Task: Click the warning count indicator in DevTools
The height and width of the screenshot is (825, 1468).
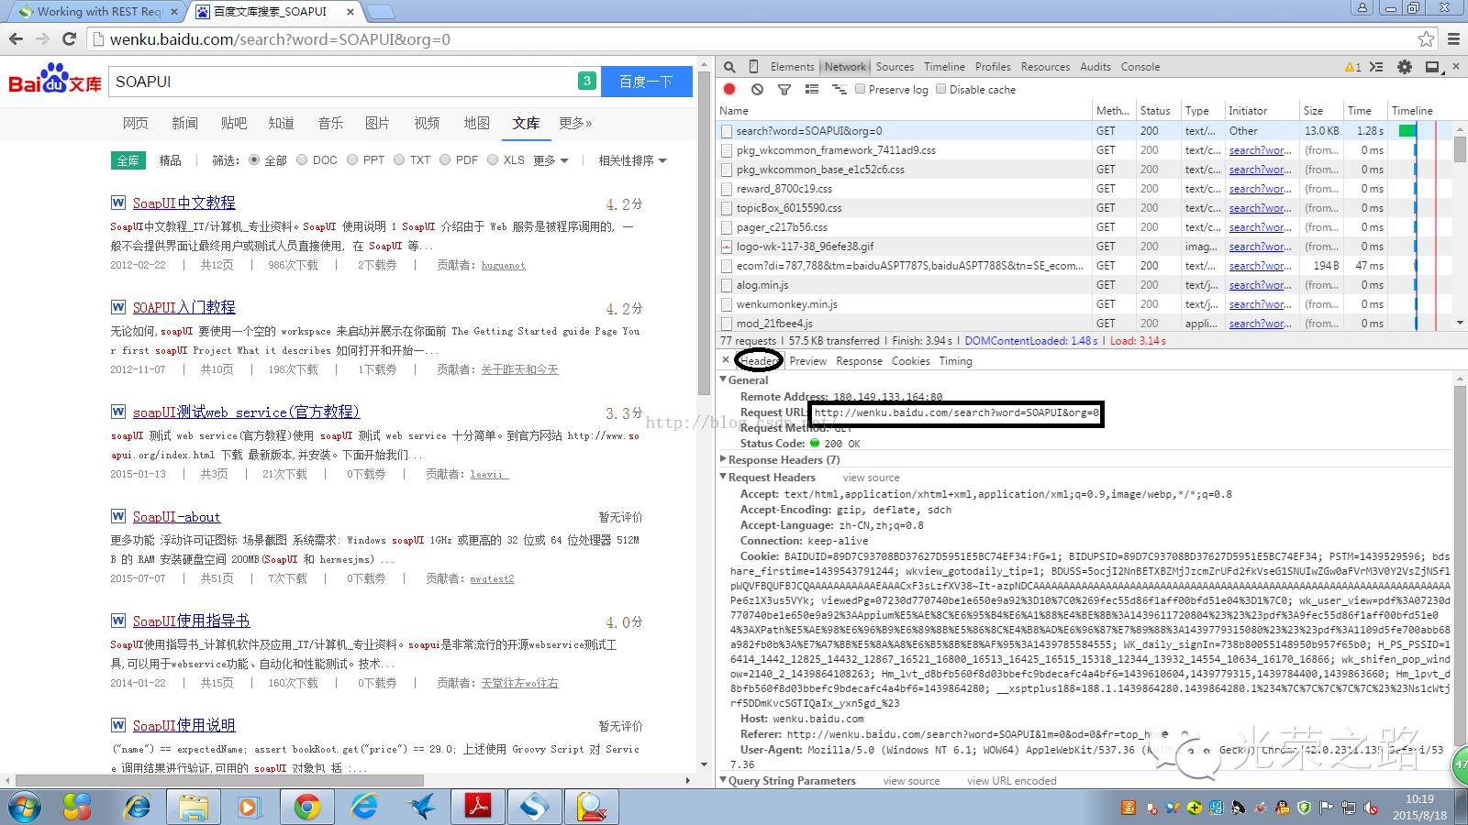Action: [1352, 67]
